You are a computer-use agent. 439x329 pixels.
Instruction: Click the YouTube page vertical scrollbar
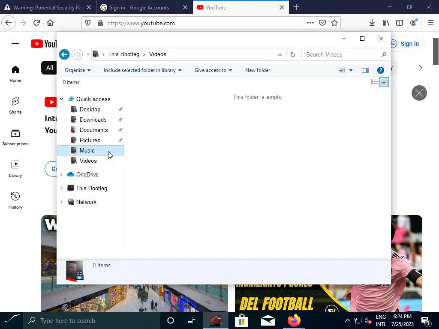436,51
